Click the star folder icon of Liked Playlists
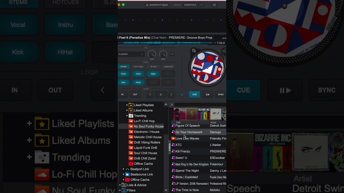The width and height of the screenshot is (344, 193). (131, 105)
